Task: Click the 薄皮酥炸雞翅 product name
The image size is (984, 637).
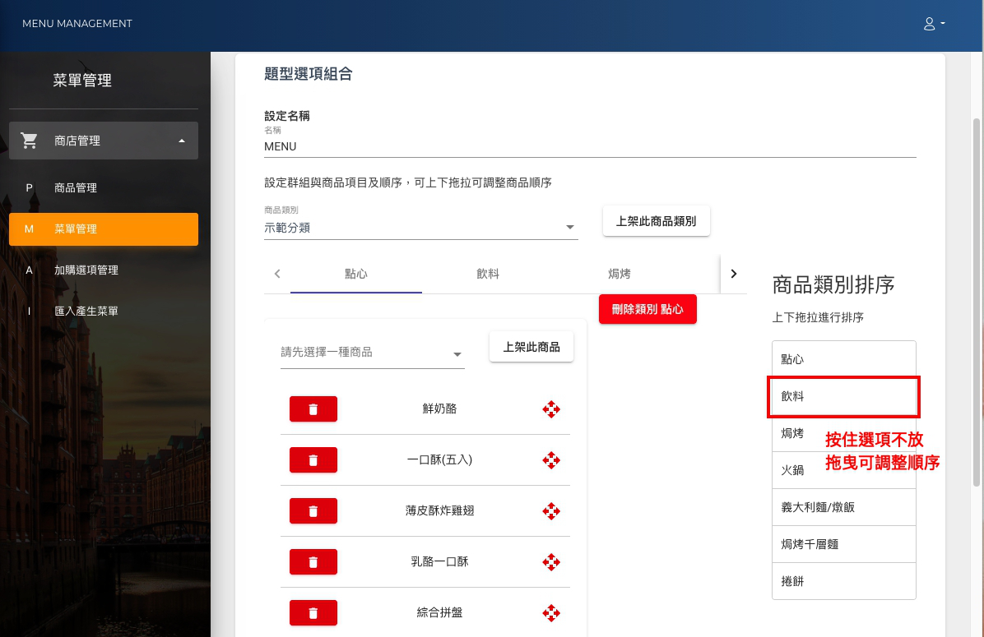Action: [439, 511]
